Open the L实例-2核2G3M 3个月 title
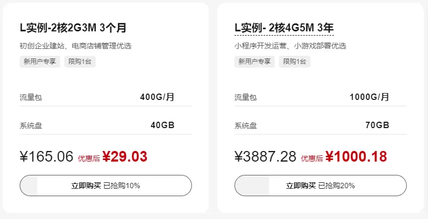Screen dimensions: 428x219 (x=73, y=28)
